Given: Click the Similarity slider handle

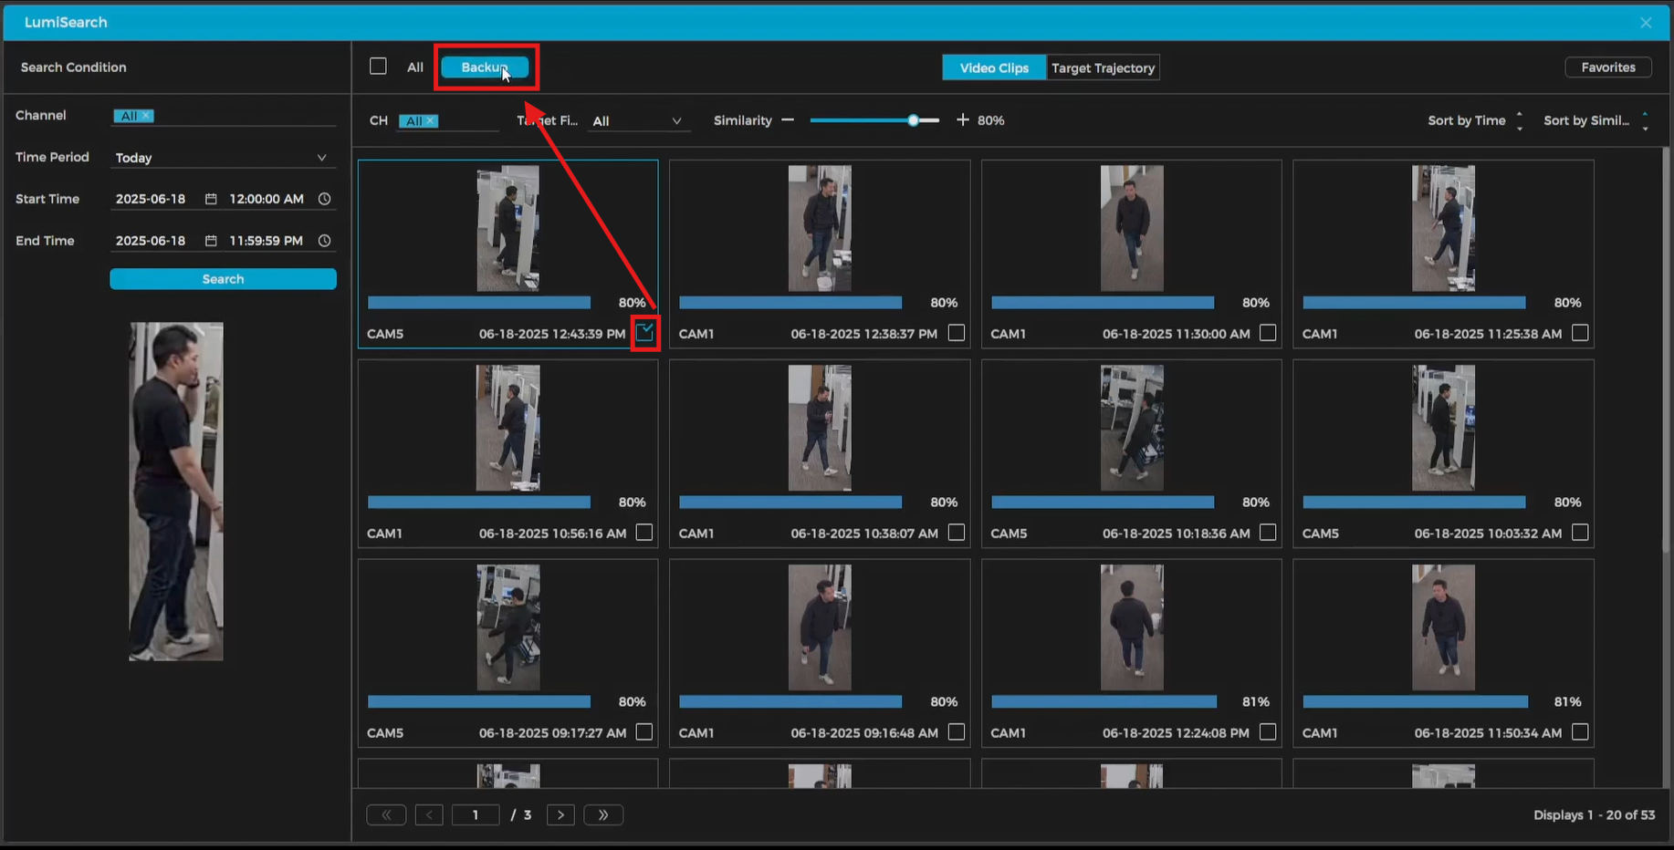Looking at the screenshot, I should coord(913,120).
